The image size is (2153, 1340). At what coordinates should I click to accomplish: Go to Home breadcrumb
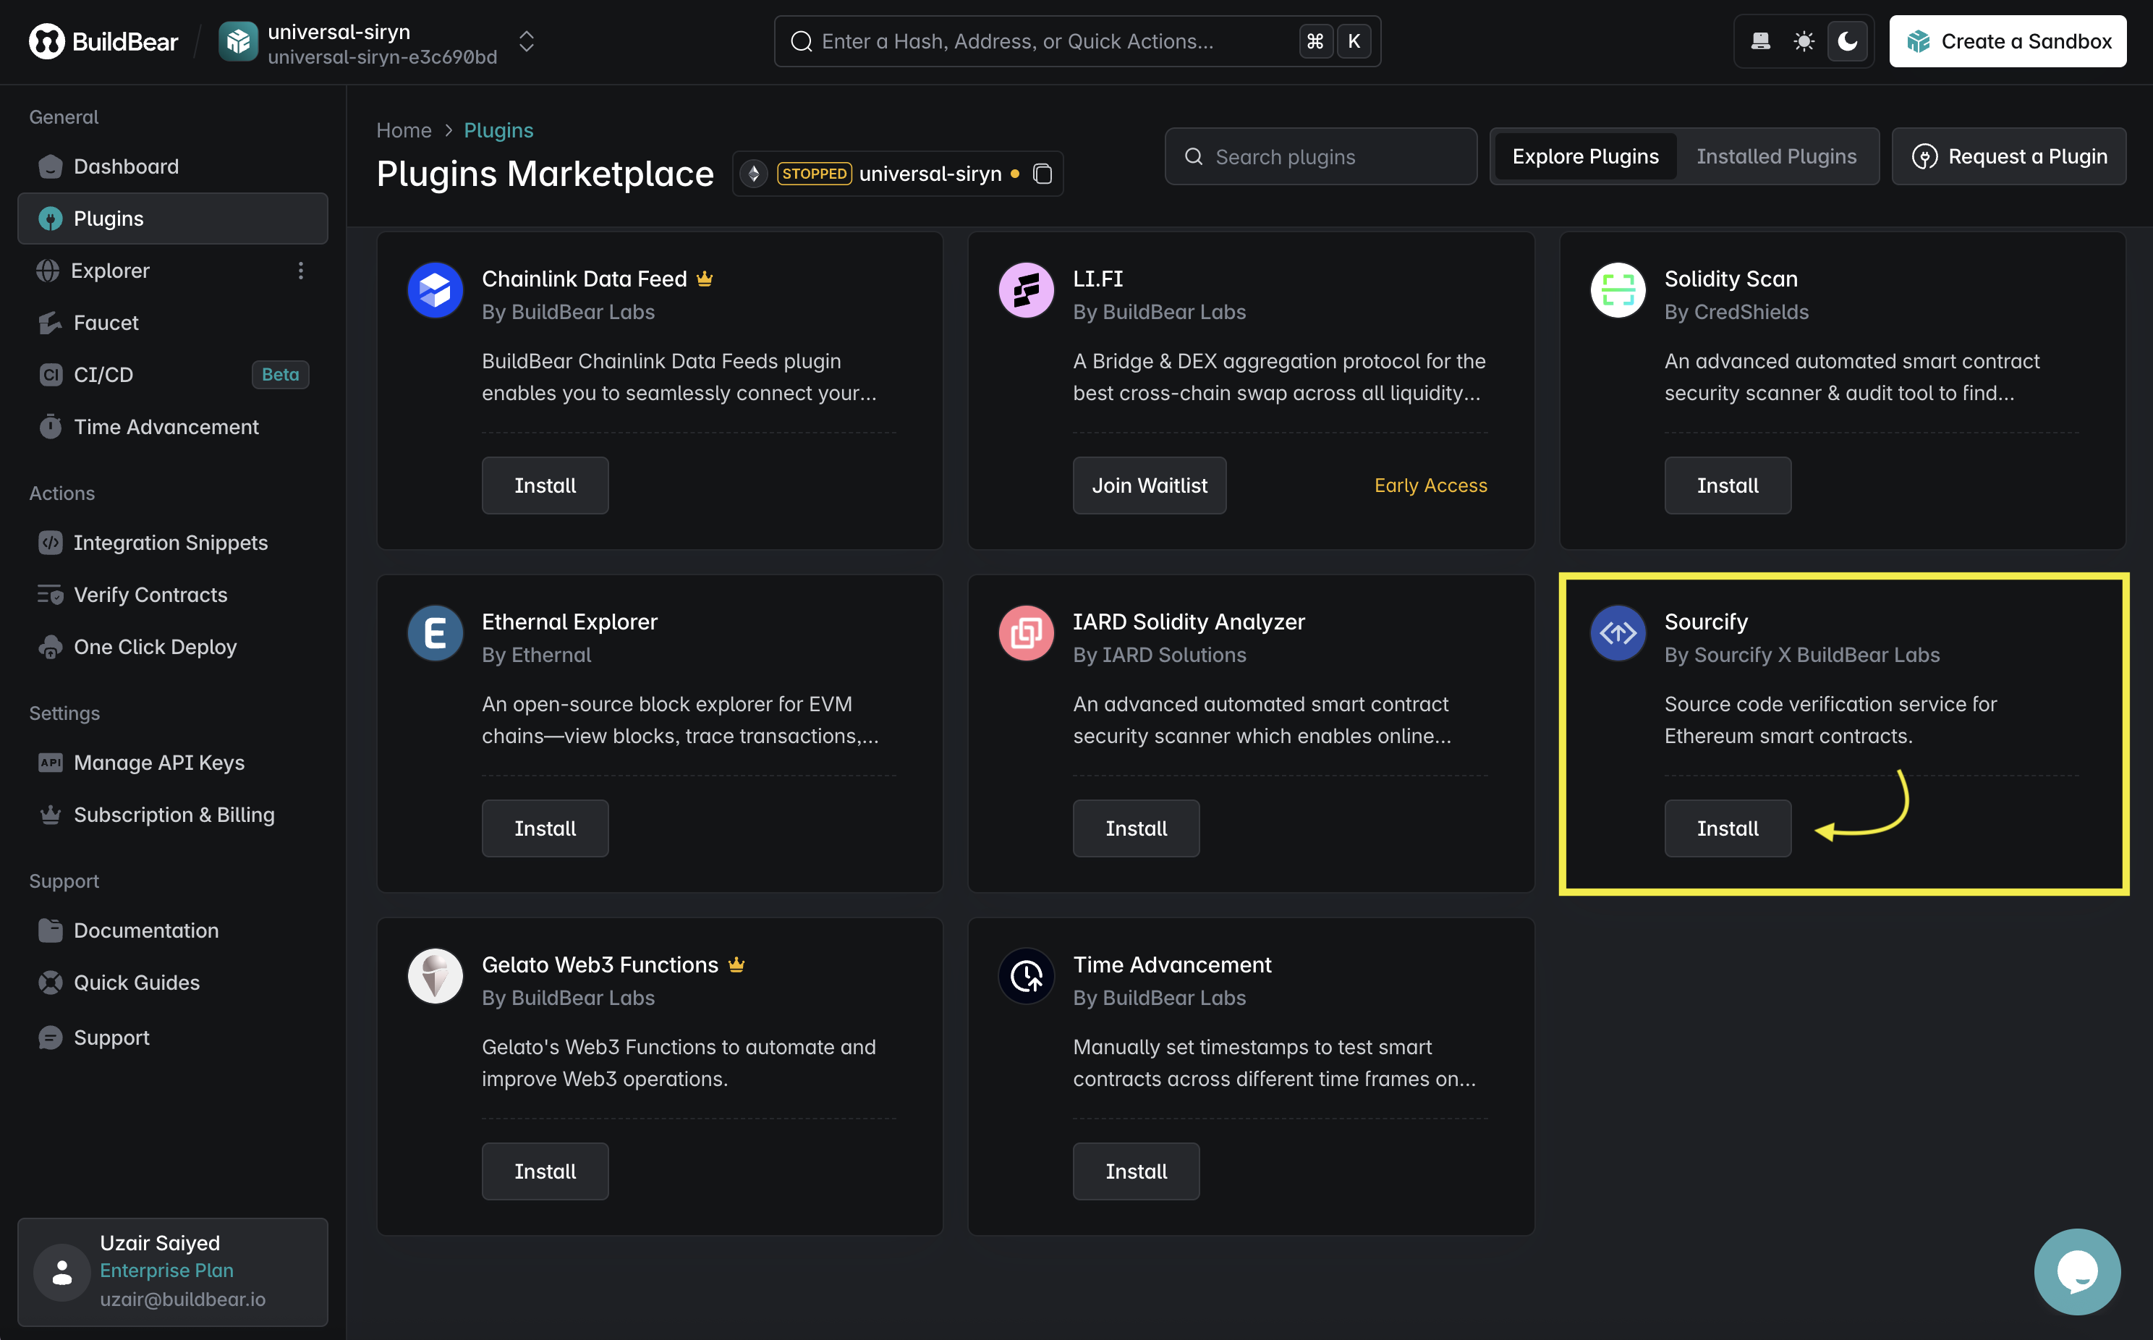404,130
